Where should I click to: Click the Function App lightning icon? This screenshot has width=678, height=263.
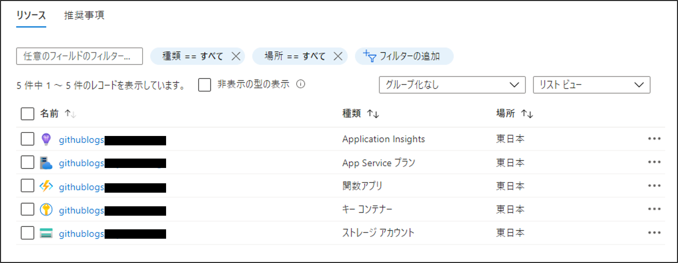[x=46, y=186]
